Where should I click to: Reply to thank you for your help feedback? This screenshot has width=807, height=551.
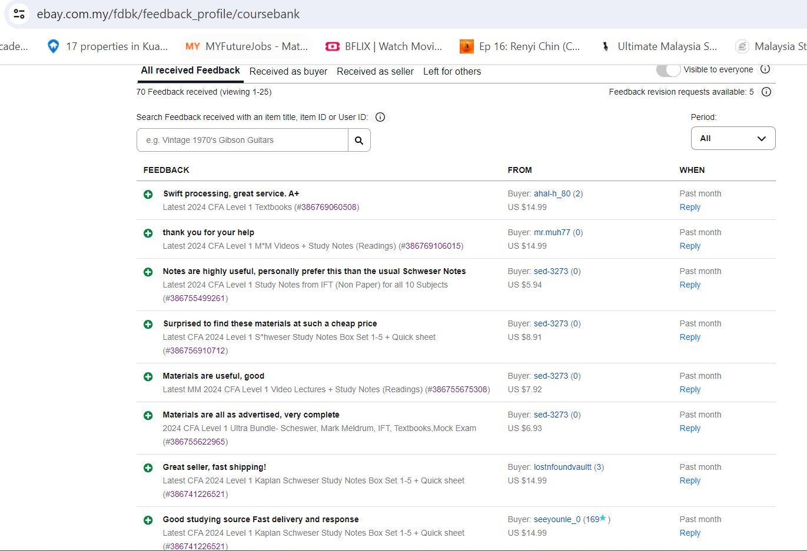690,246
